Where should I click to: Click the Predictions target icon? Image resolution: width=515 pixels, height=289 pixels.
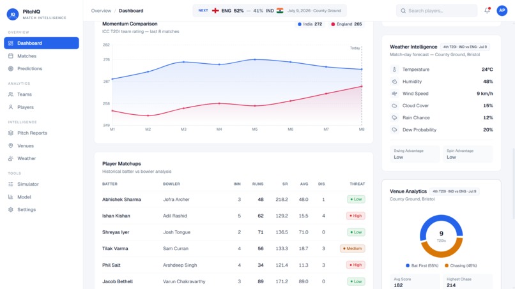(x=11, y=68)
